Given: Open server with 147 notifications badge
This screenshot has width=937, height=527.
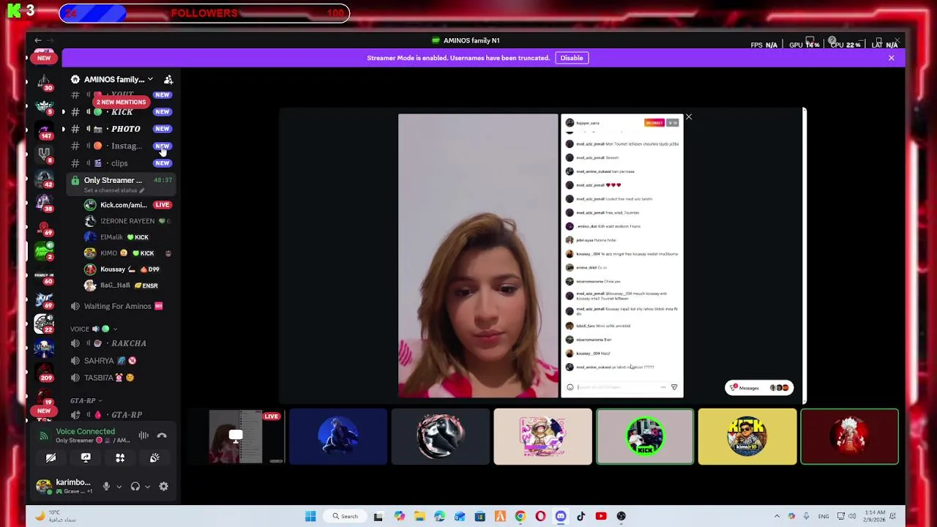Looking at the screenshot, I should click(44, 130).
